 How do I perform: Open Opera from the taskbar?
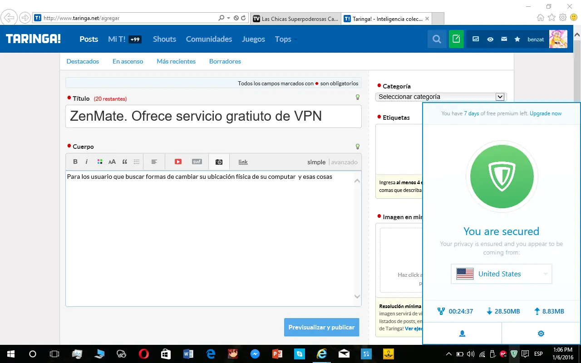143,354
